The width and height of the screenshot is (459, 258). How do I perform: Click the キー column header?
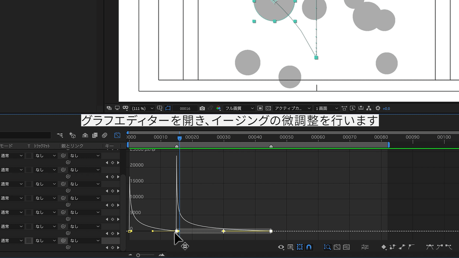pos(109,146)
